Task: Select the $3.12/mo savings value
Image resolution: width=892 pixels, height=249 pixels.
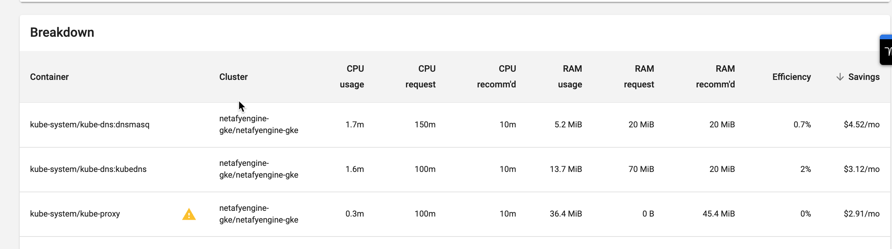Action: point(862,169)
